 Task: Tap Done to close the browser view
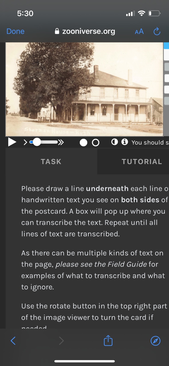tap(15, 31)
